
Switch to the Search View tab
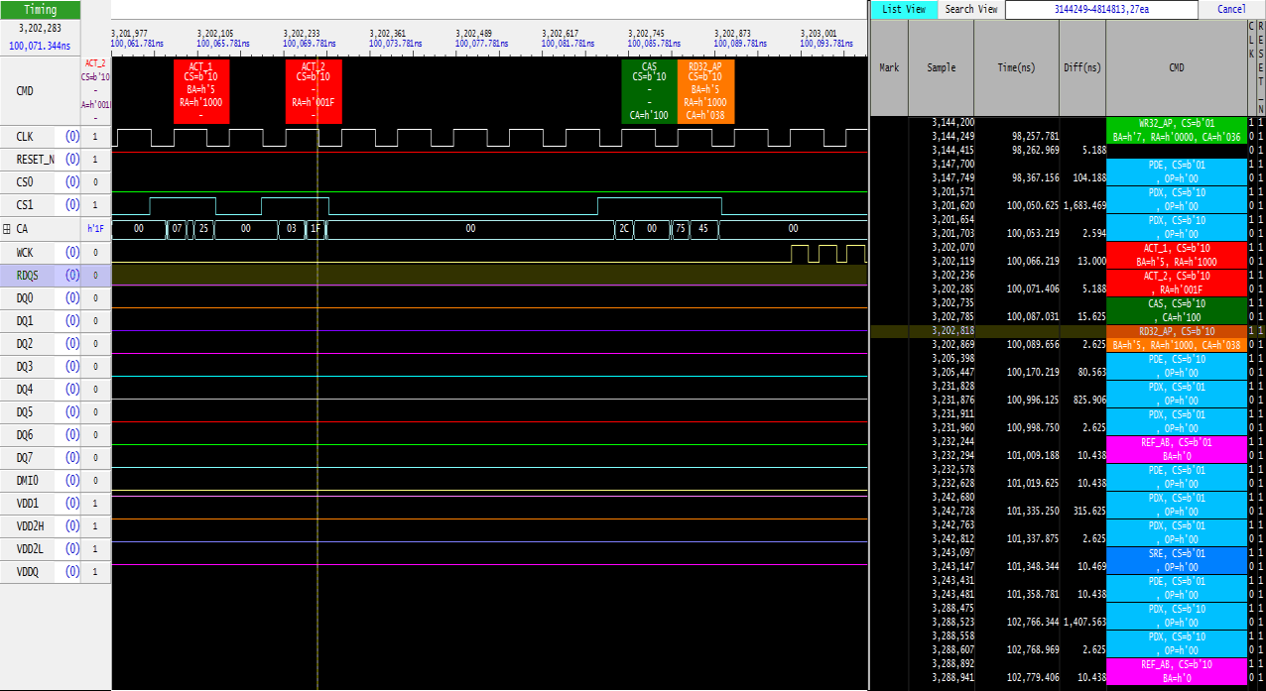970,9
